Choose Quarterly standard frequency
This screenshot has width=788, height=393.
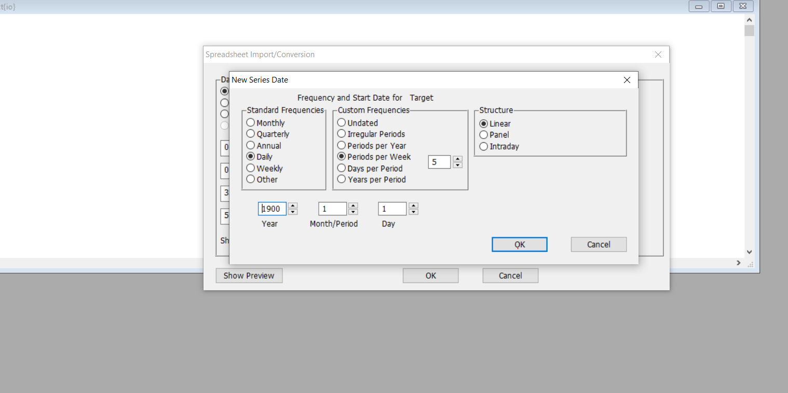pos(251,134)
